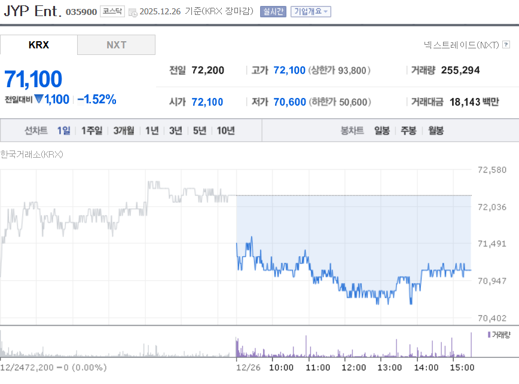Click the upper limit value 93,800
Viewport: 519px width, 384px height.
pyautogui.click(x=352, y=70)
